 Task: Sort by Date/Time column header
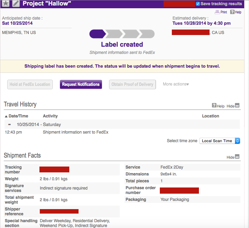coord(16,116)
